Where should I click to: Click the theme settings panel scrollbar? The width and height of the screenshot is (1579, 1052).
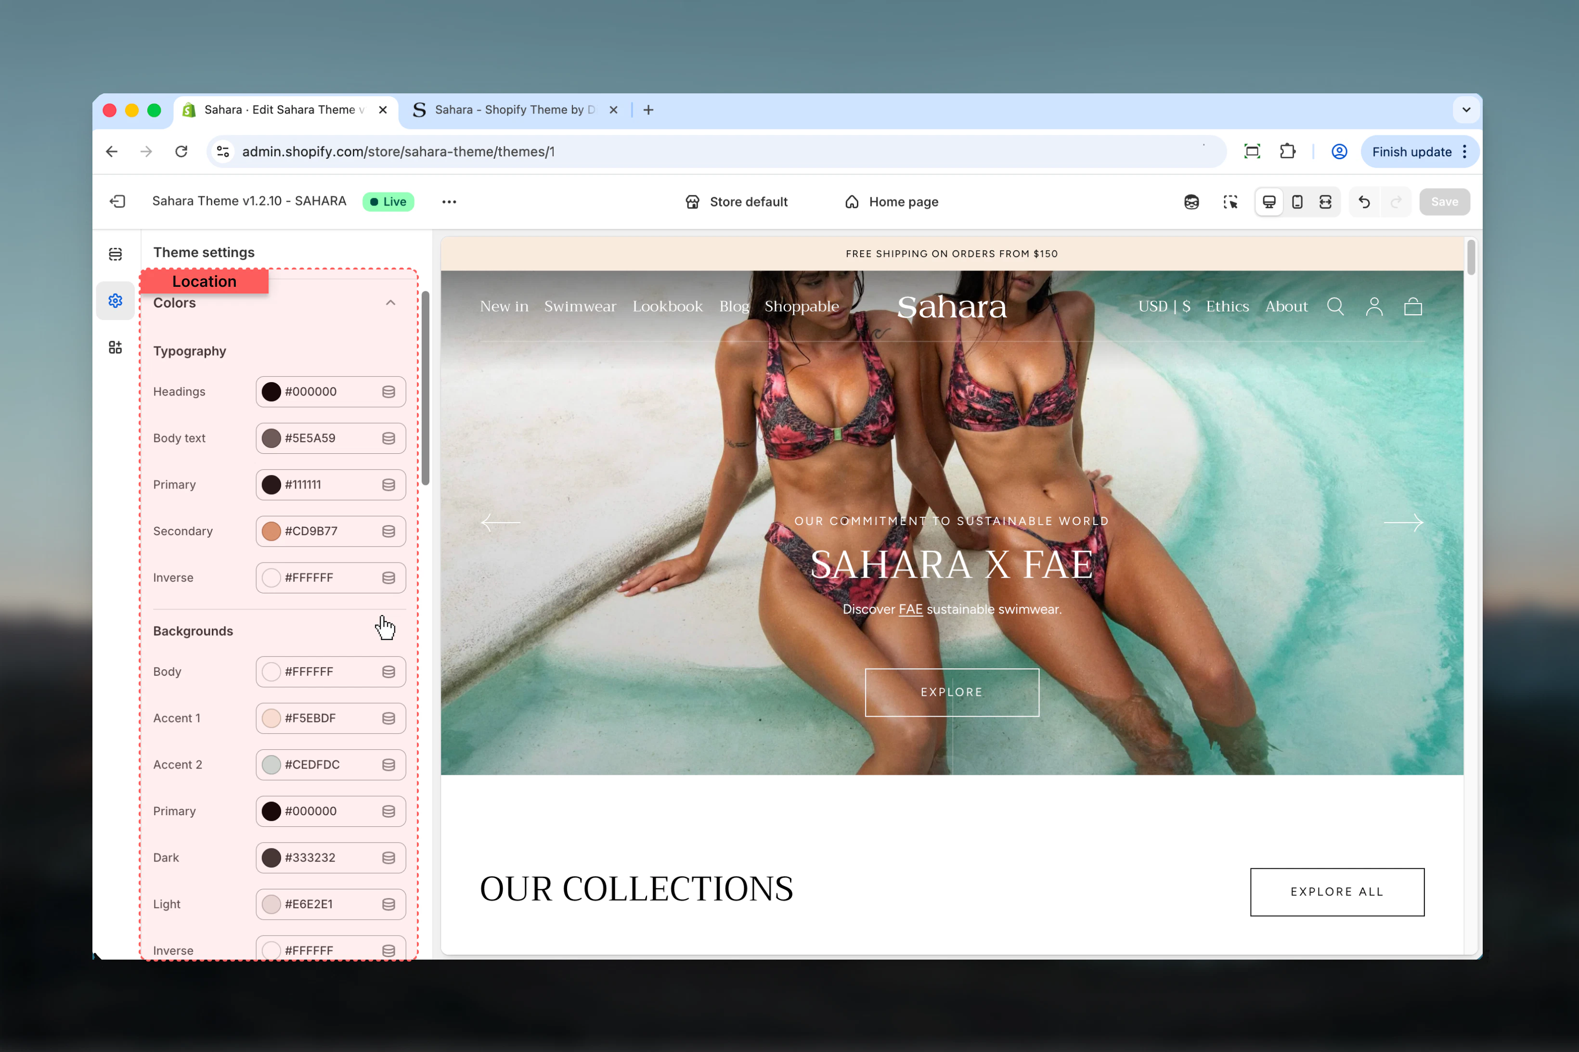[x=426, y=388]
